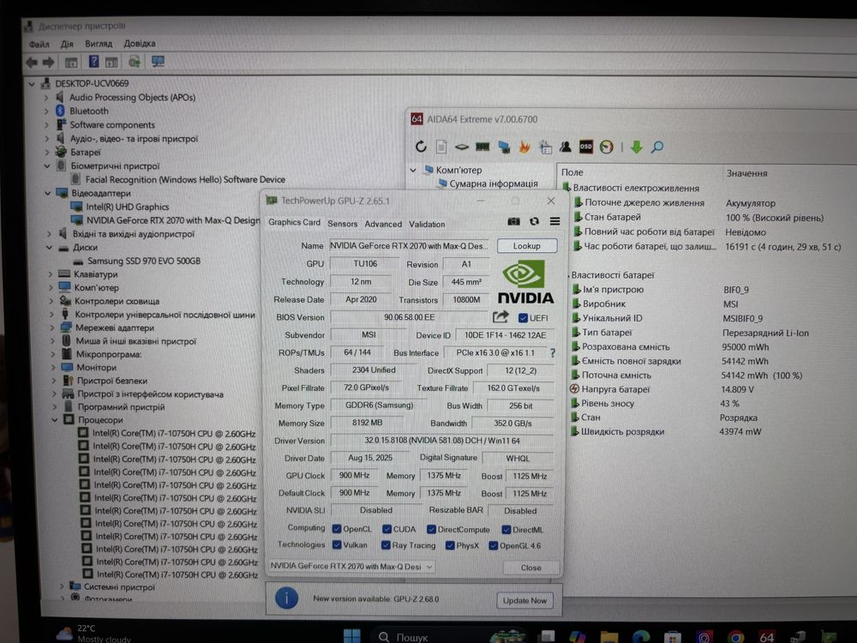Open the Вигляд menu
Image resolution: width=857 pixels, height=643 pixels.
(99, 44)
